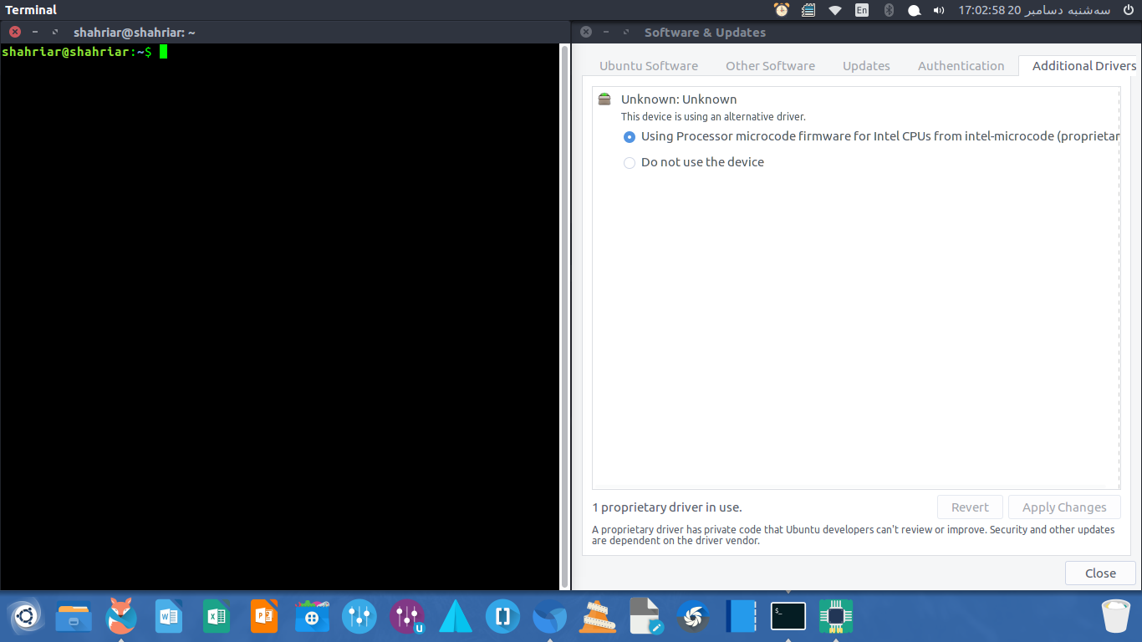
Task: Click the Additional Drivers chip dock icon
Action: [835, 617]
